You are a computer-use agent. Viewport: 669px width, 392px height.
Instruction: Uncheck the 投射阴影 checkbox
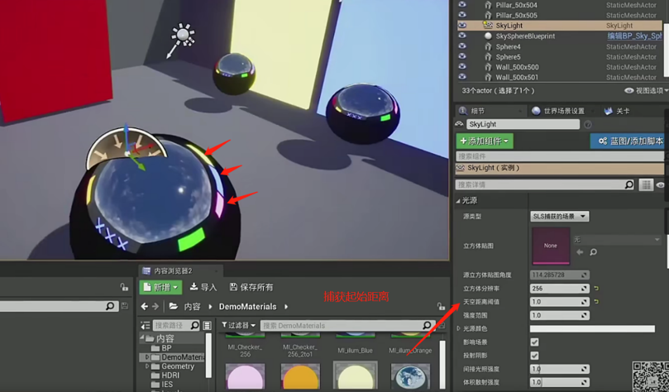(x=534, y=356)
